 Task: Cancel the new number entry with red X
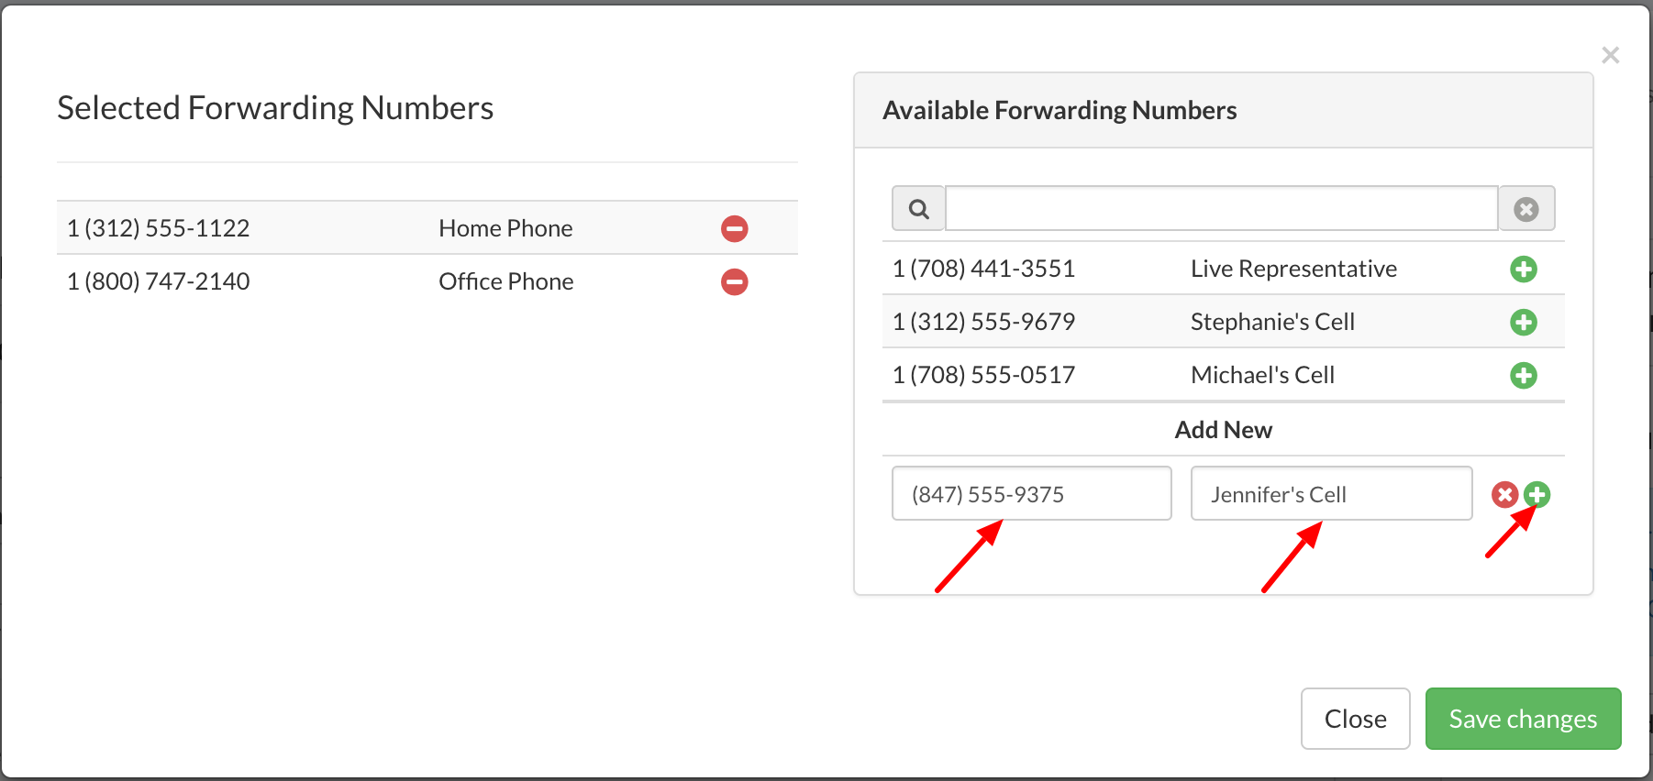click(x=1504, y=495)
